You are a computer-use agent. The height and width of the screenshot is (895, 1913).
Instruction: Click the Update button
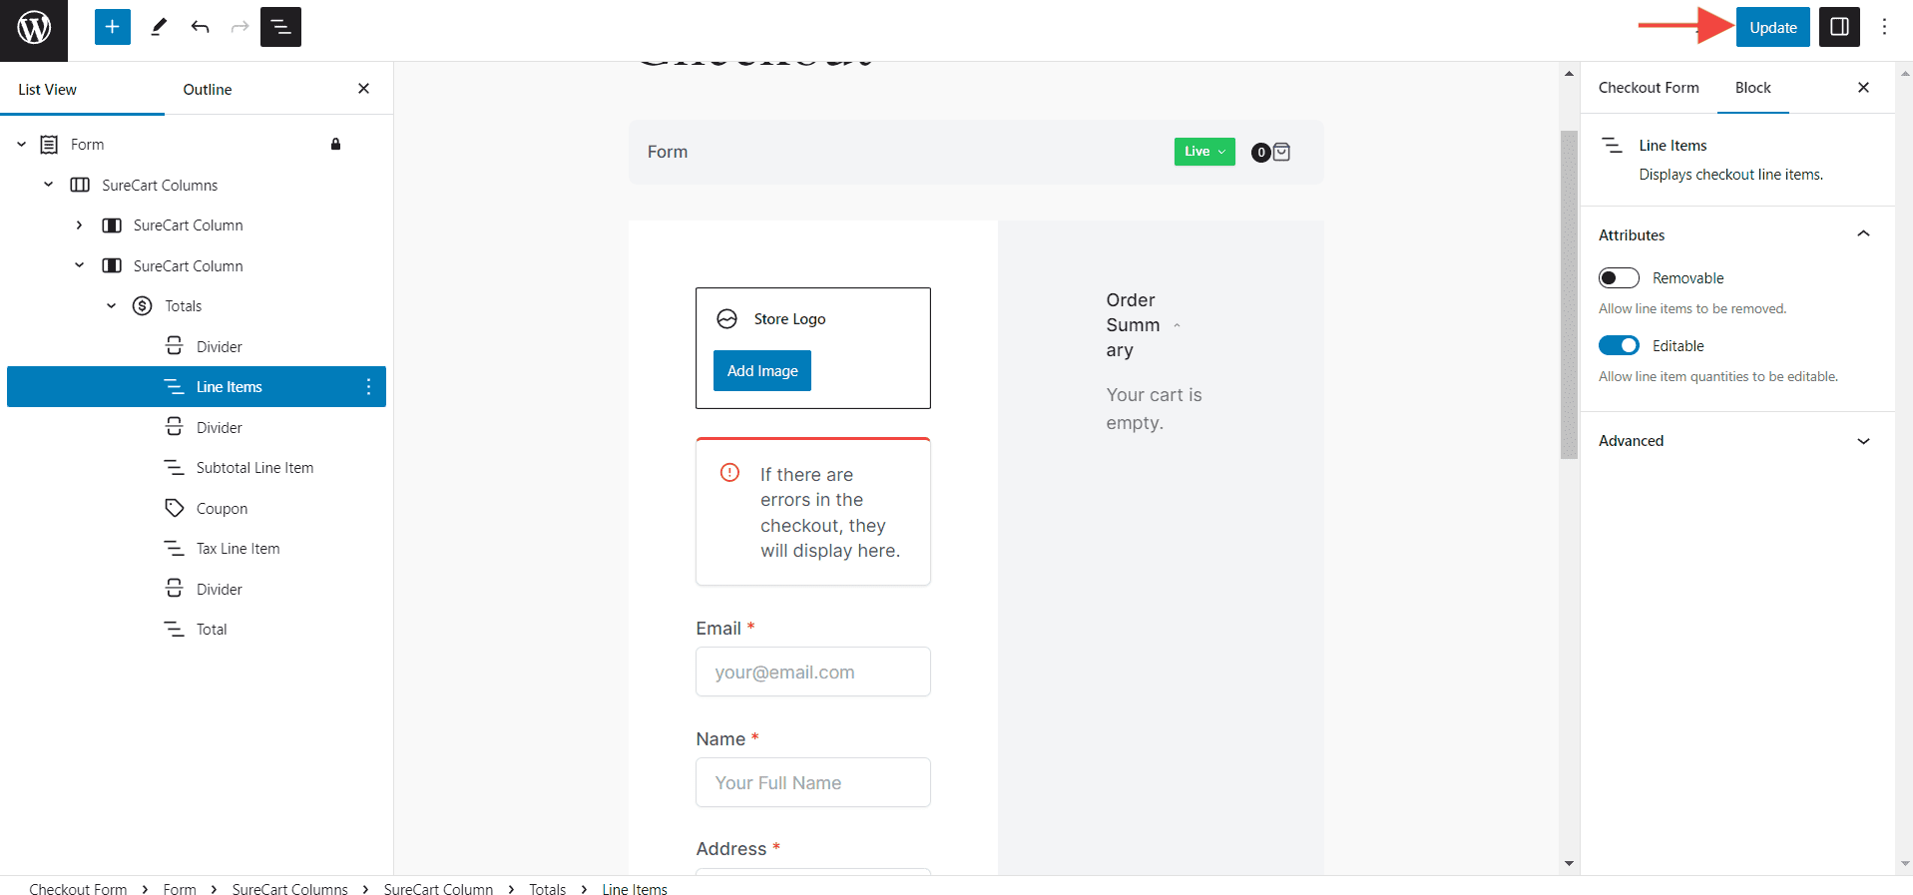coord(1772,27)
